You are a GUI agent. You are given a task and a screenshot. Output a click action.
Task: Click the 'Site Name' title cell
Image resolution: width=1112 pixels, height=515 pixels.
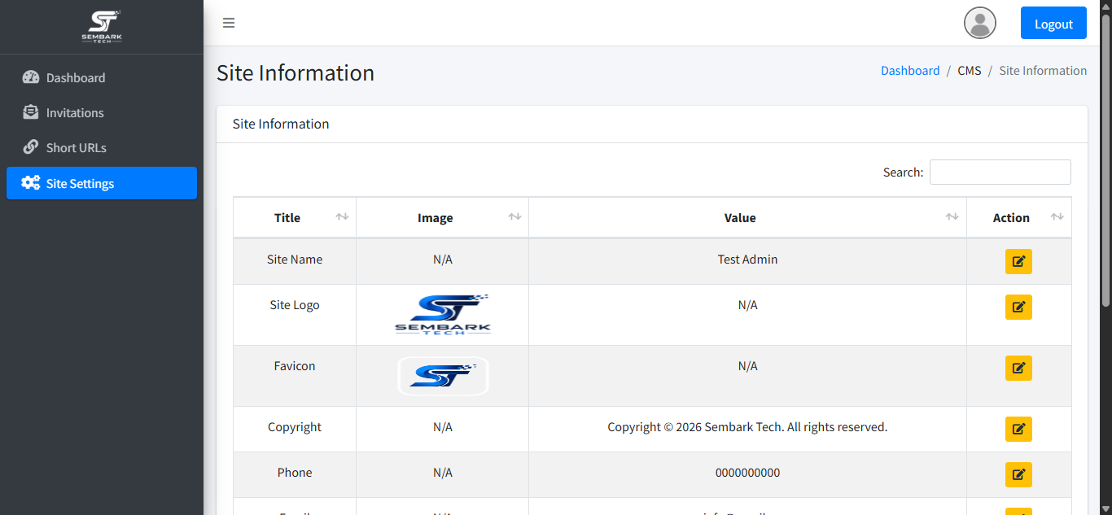pyautogui.click(x=295, y=260)
